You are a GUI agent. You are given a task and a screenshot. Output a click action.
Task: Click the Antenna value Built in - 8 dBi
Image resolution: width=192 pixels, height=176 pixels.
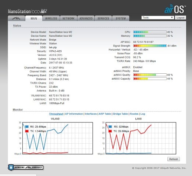click(57, 91)
